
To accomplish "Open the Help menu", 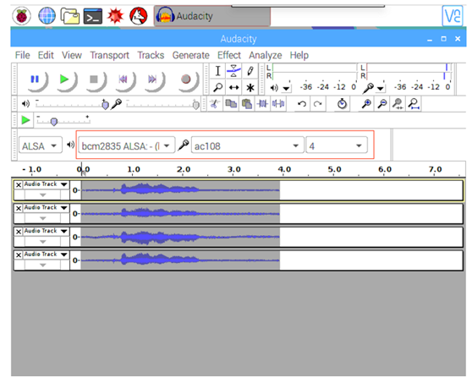I will tap(299, 55).
